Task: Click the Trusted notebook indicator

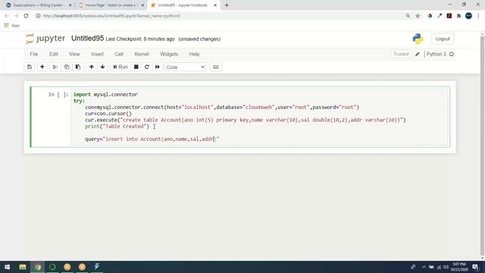Action: coord(401,54)
